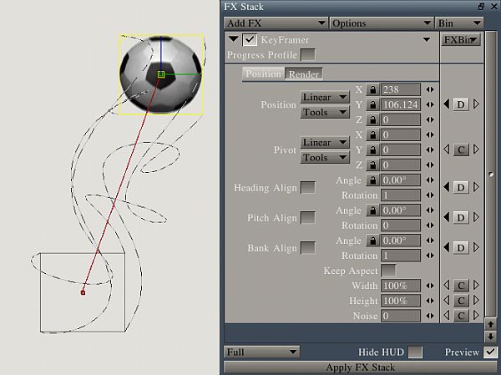Click the Bank D key button
The image size is (501, 375).
(x=461, y=248)
